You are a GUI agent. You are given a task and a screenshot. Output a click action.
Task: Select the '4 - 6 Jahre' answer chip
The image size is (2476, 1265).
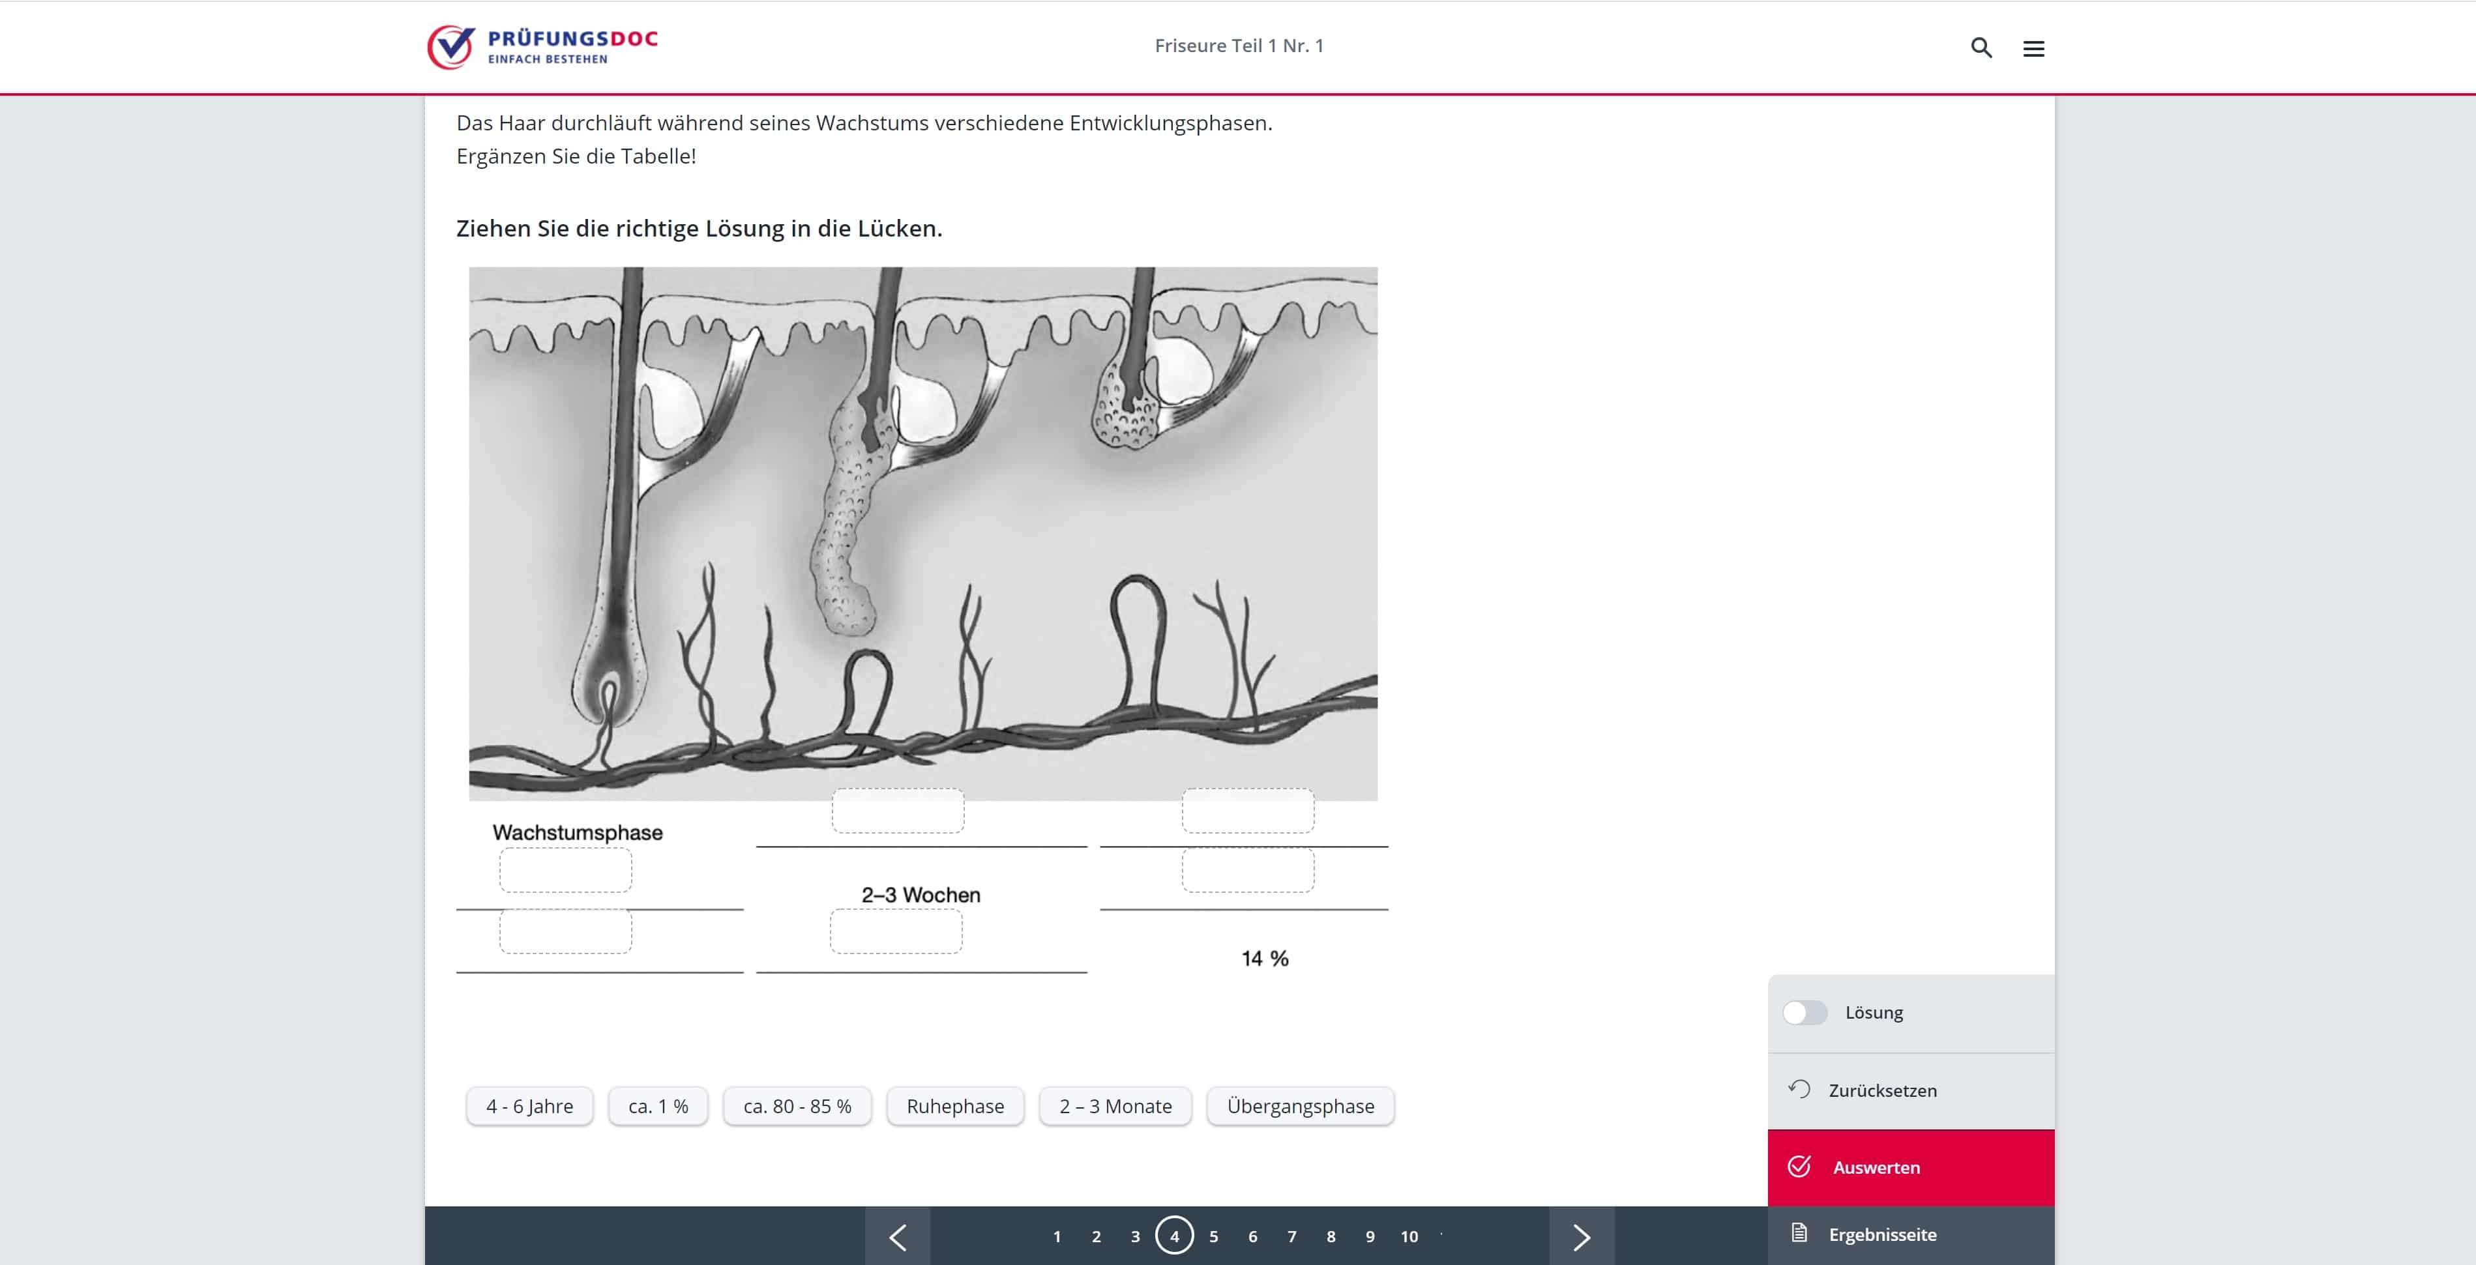(529, 1107)
